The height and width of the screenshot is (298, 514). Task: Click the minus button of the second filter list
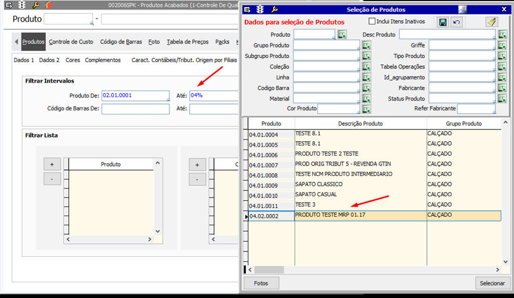pos(197,179)
